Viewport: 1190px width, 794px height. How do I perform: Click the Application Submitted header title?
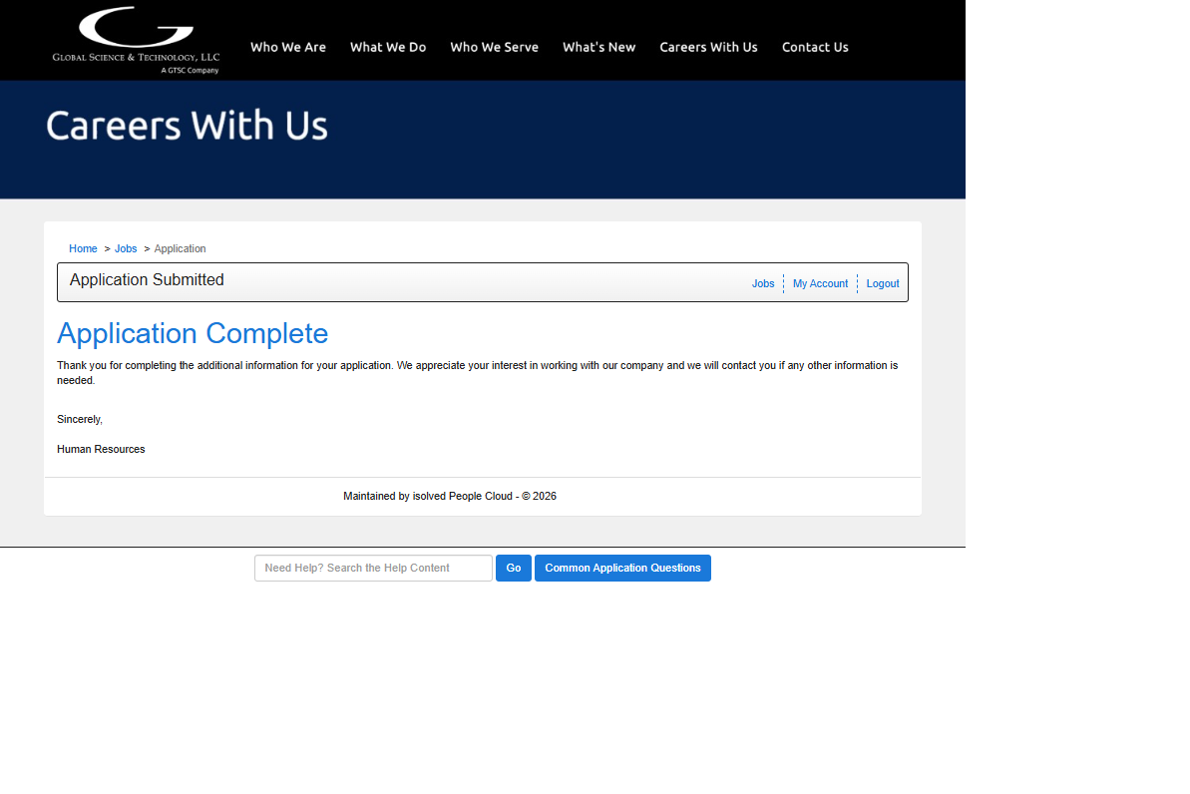coord(147,280)
